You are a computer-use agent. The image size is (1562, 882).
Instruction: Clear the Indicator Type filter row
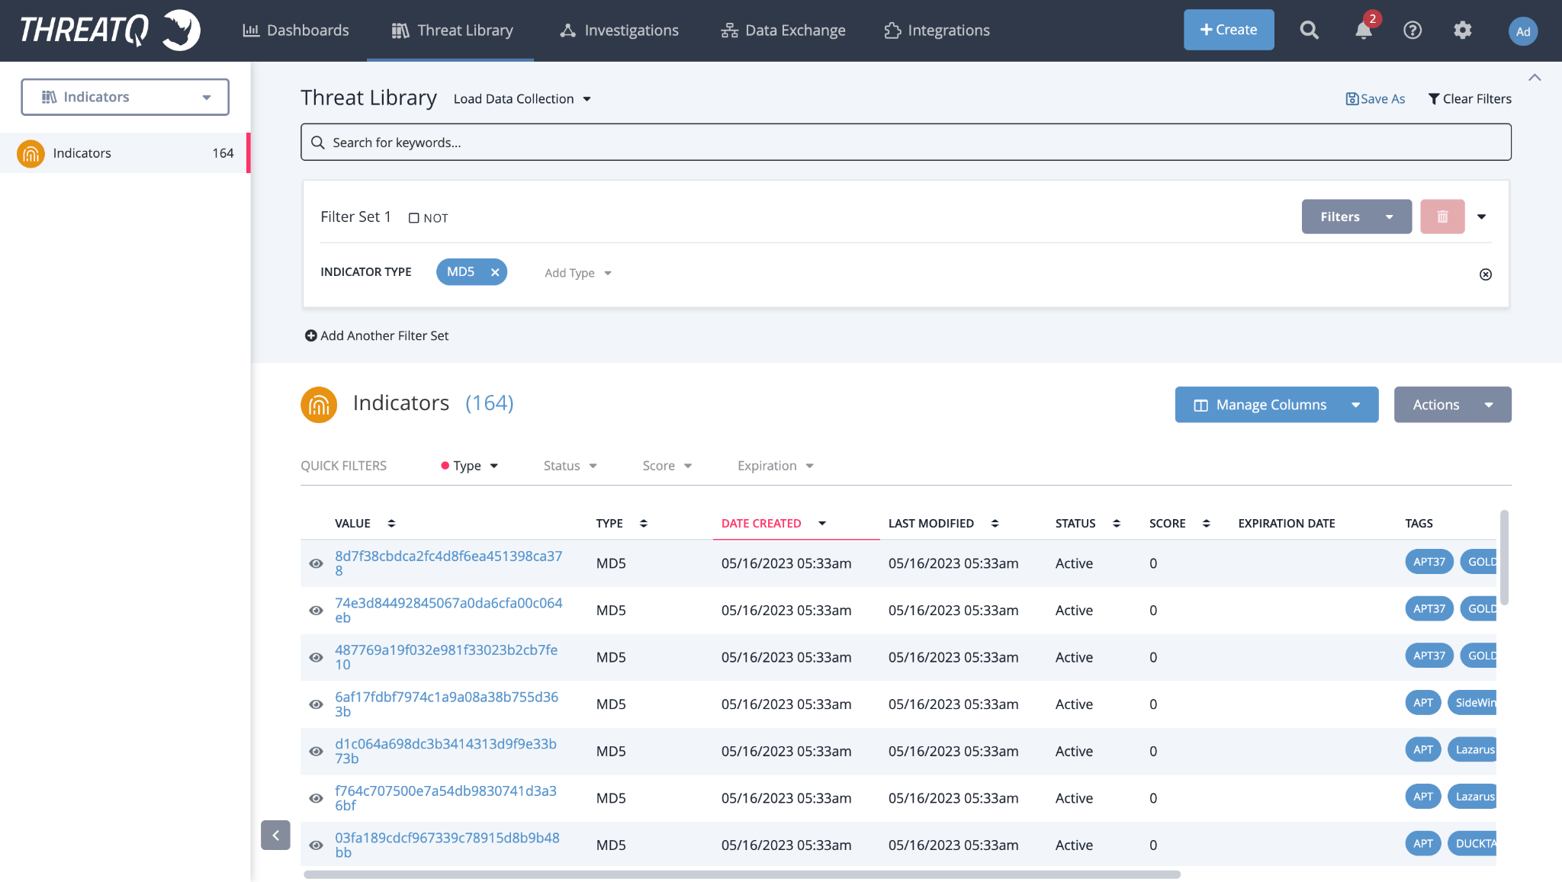pos(1486,274)
